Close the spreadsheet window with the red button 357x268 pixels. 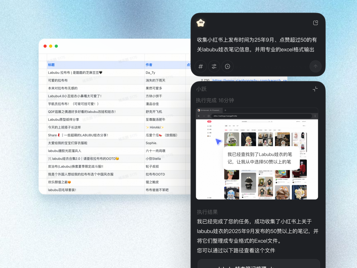tap(45, 46)
